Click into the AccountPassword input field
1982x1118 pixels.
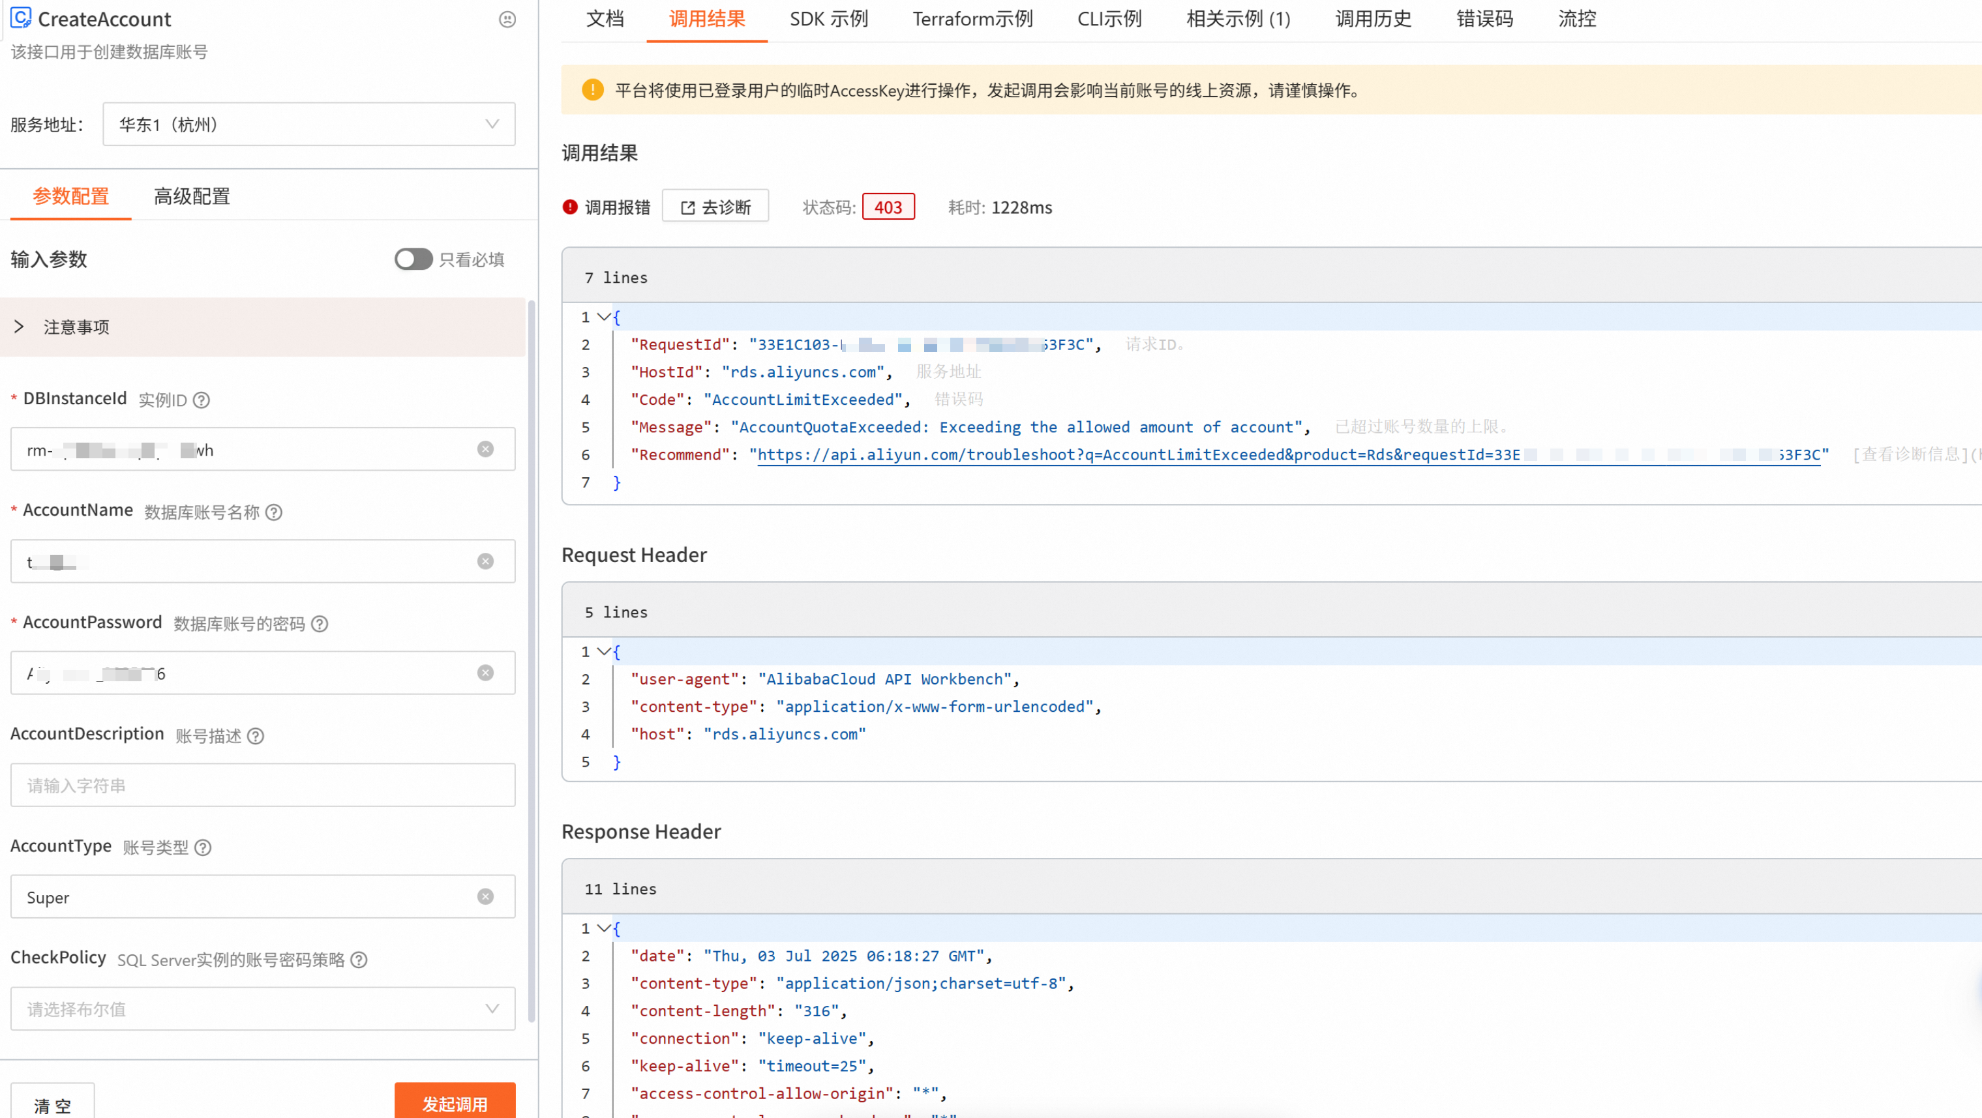coord(263,673)
